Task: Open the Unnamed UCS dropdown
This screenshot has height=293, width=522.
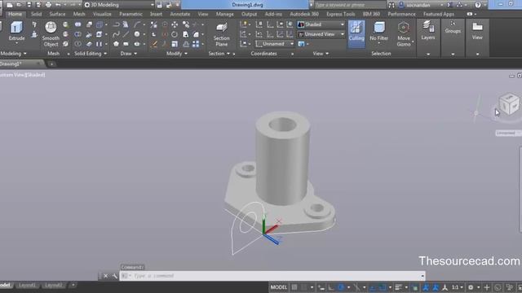Action: (275, 44)
